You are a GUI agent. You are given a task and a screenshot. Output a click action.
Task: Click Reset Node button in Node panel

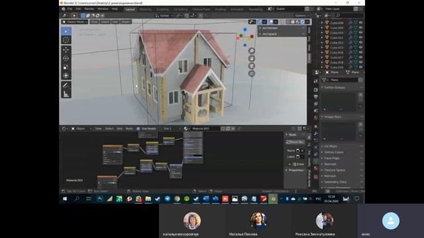coord(295,142)
